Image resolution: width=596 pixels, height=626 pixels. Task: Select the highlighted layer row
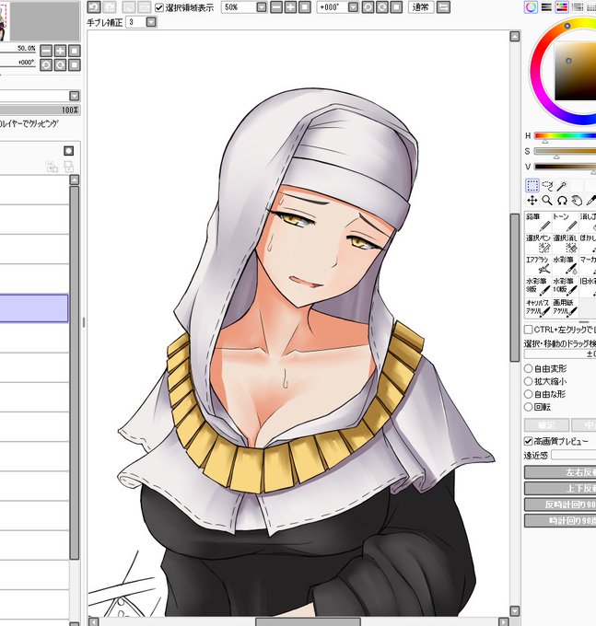tap(34, 307)
